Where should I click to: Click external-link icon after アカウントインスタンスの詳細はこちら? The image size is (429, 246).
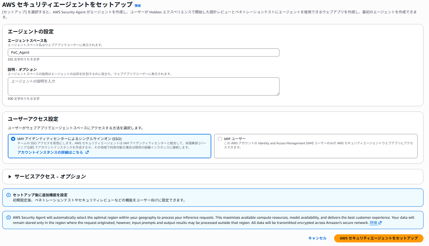87,152
